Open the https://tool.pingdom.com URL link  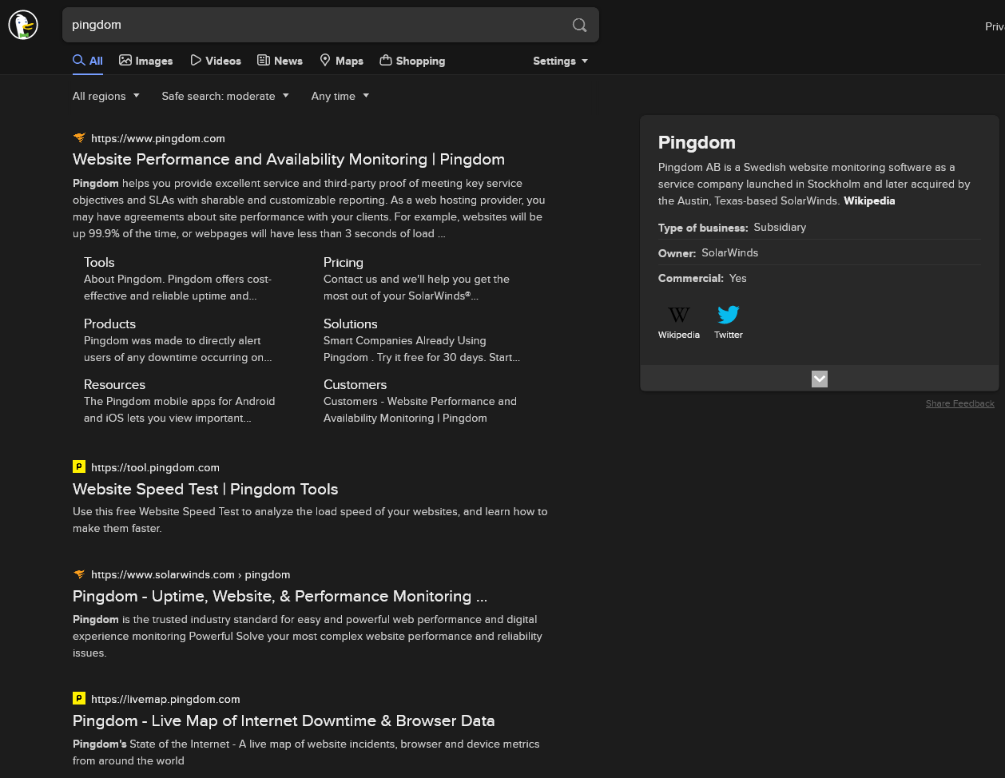(x=155, y=467)
